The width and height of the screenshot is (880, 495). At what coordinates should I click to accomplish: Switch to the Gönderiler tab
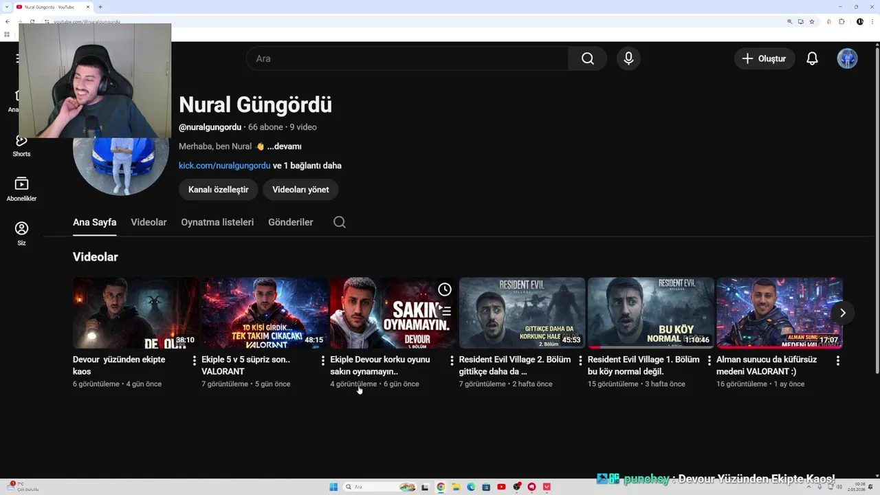290,222
